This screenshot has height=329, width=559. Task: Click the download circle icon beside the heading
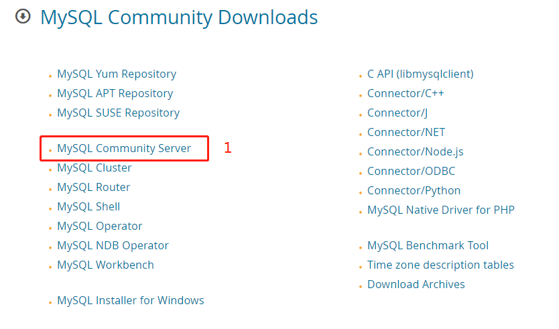23,16
